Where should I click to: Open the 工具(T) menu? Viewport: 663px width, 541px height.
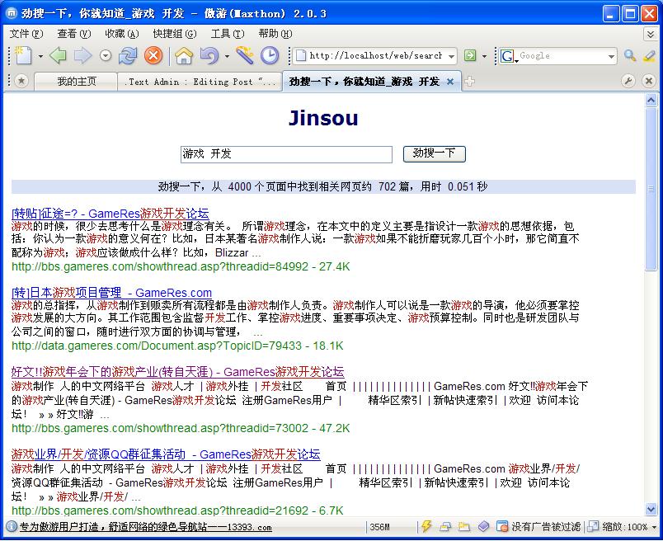coord(228,34)
